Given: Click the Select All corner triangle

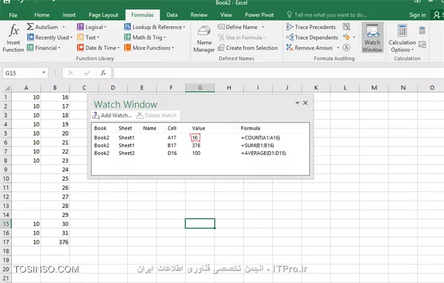Looking at the screenshot, I should tap(7, 88).
